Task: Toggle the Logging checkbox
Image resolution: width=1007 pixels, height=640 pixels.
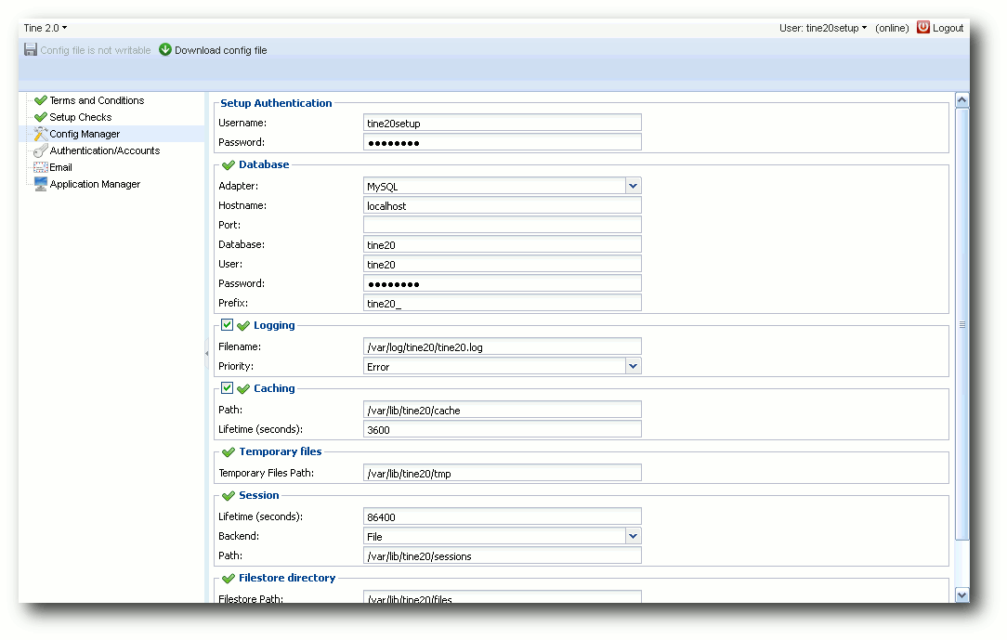Action: (227, 325)
